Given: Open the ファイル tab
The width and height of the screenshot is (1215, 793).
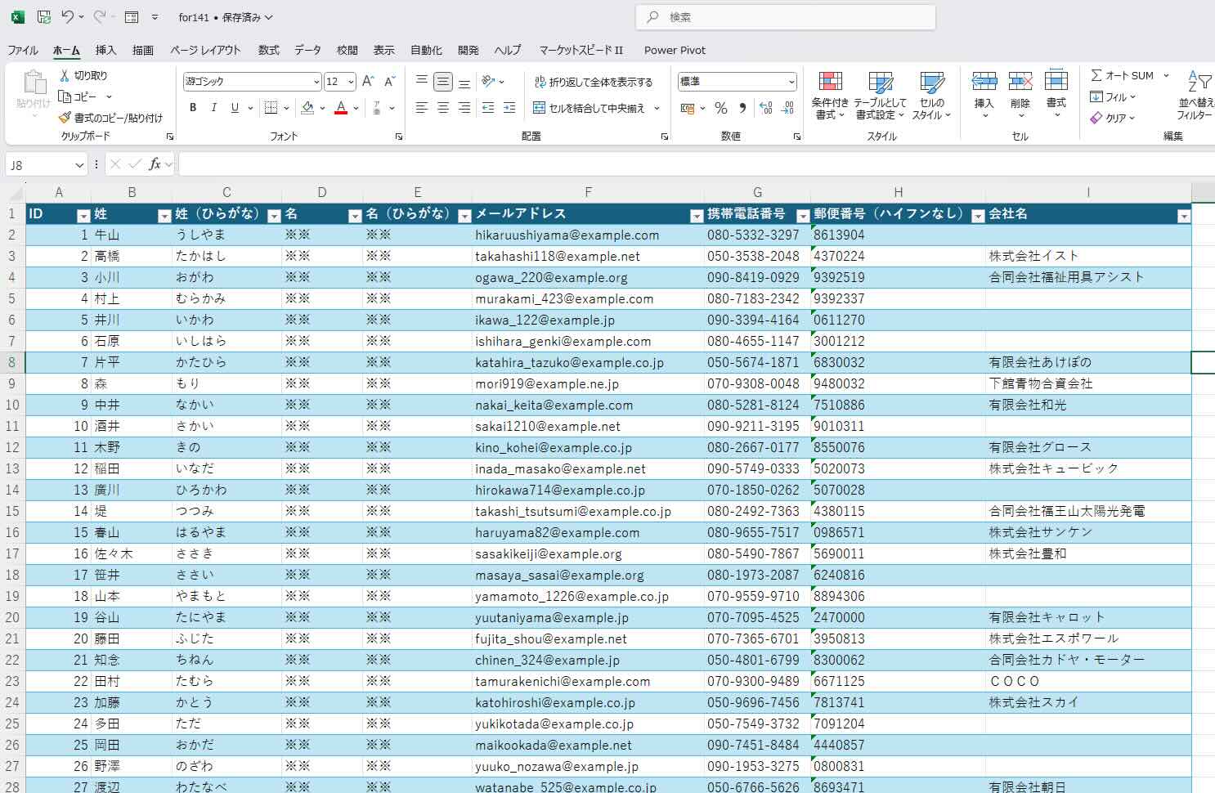Looking at the screenshot, I should coord(23,50).
